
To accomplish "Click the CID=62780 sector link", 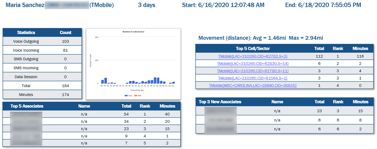I will (x=253, y=71).
